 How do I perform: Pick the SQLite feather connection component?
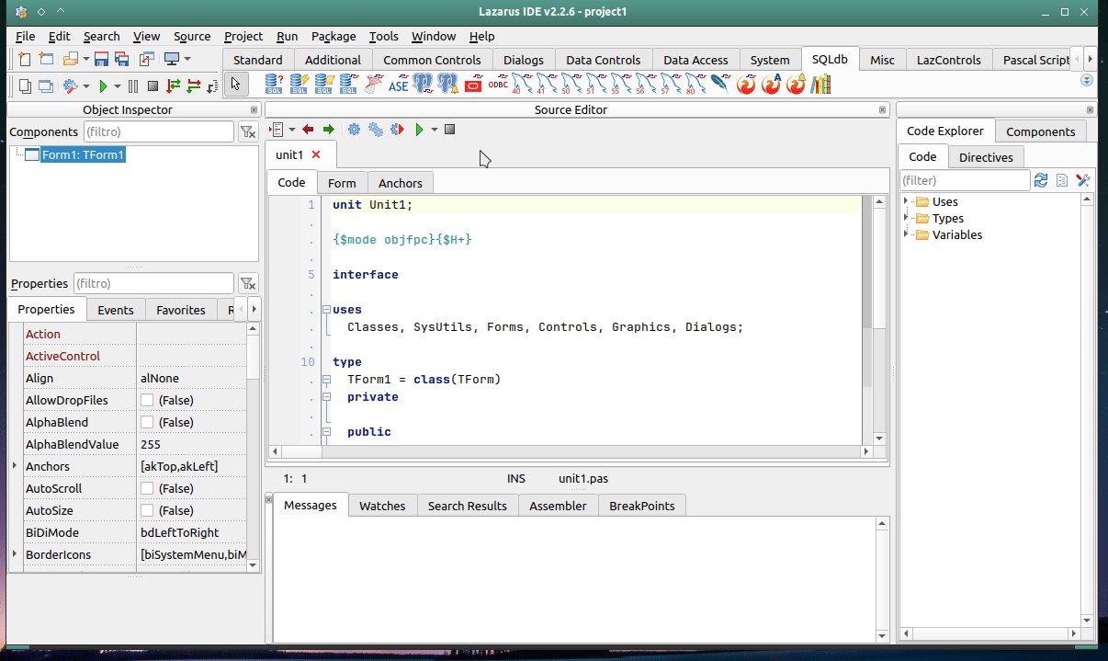point(720,85)
